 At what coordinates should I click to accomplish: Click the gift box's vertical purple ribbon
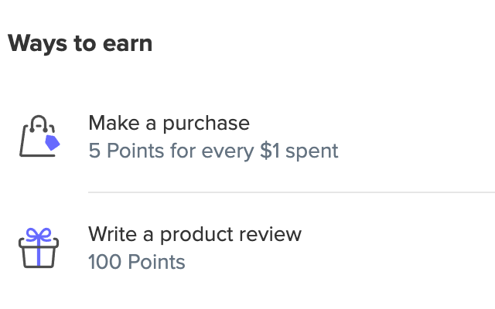[39, 254]
